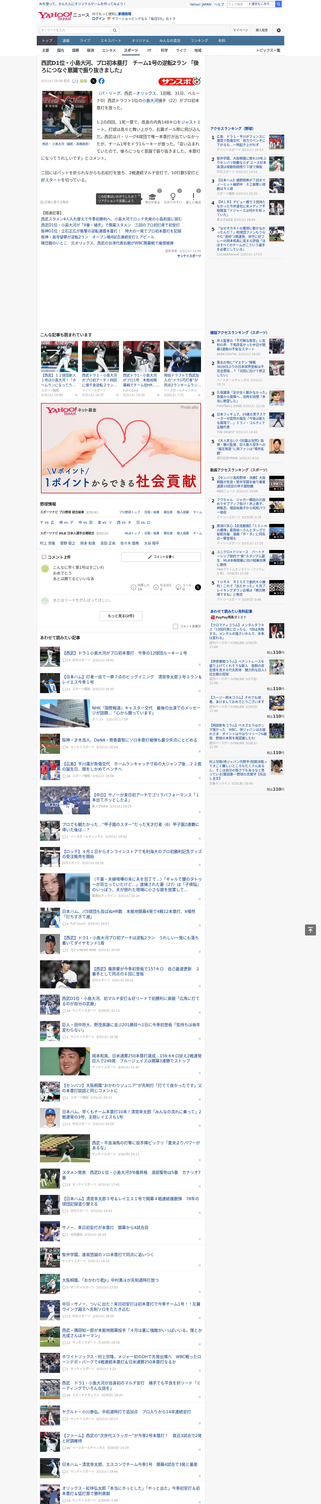The image size is (321, 1504).
Task: Open the 【日本ハム】打者一巡で一挙7点 article
Action: coord(132,679)
